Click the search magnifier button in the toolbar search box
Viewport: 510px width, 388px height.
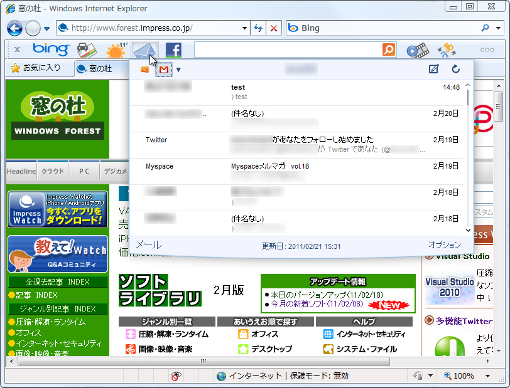click(388, 50)
